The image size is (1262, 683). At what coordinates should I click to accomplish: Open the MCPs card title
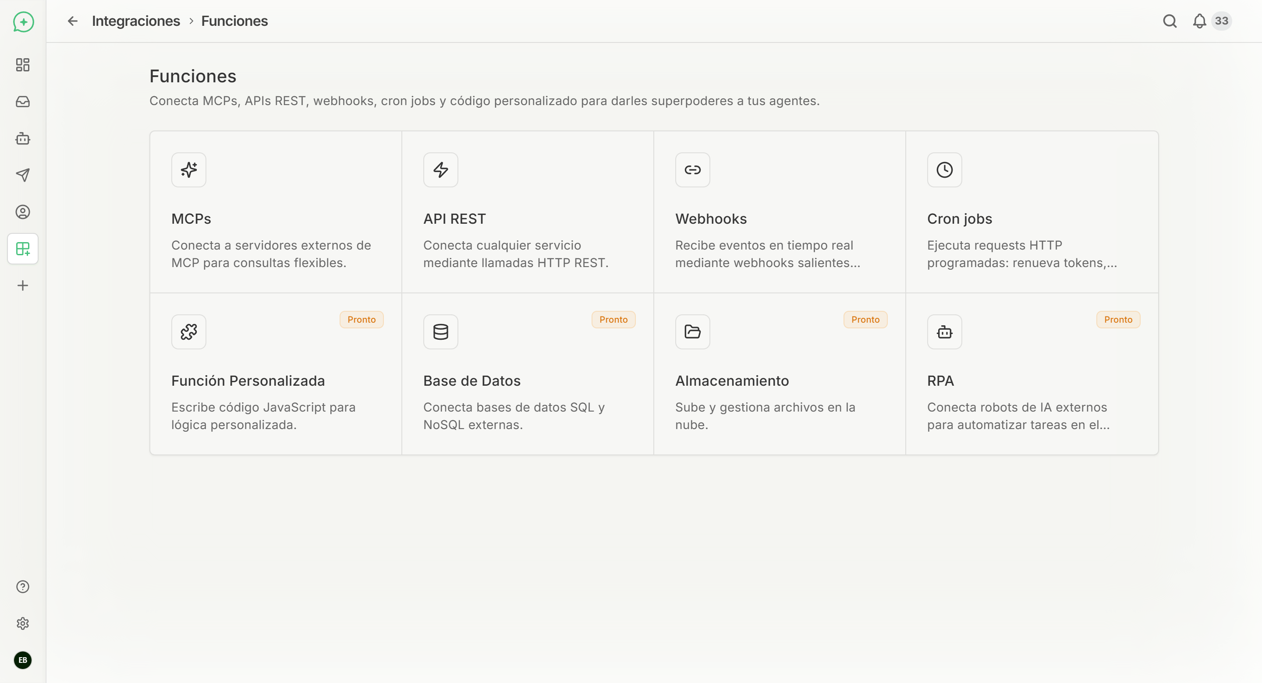click(191, 219)
